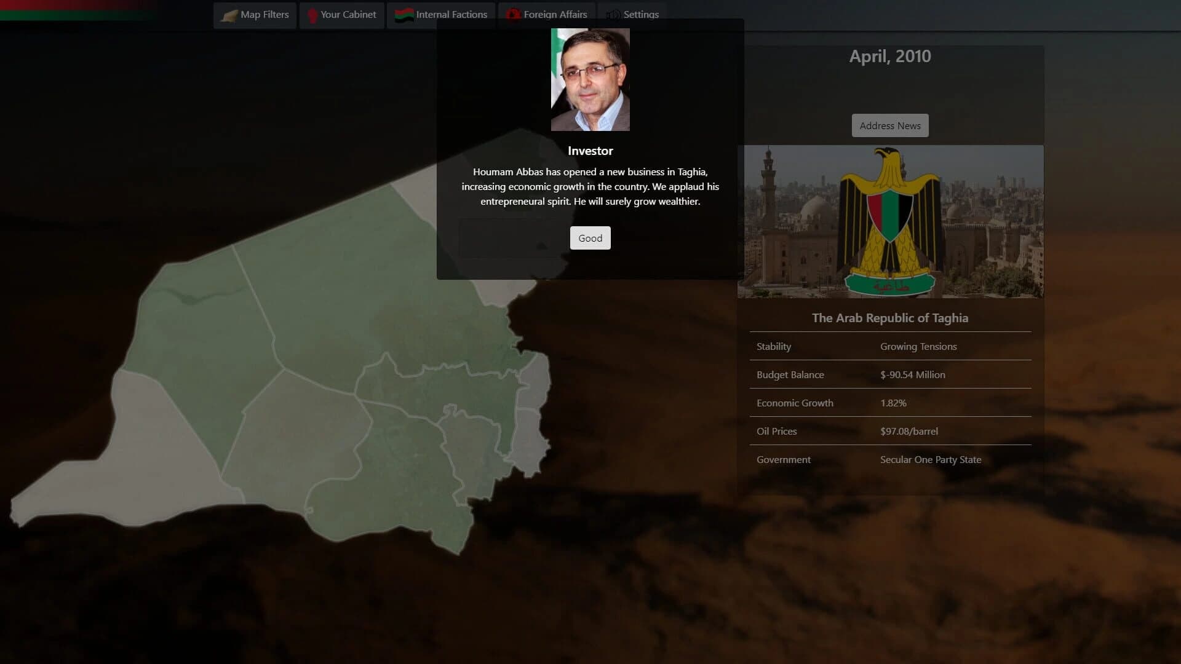Screen dimensions: 1181x664
Task: Click the Economic Growth label
Action: click(x=795, y=403)
